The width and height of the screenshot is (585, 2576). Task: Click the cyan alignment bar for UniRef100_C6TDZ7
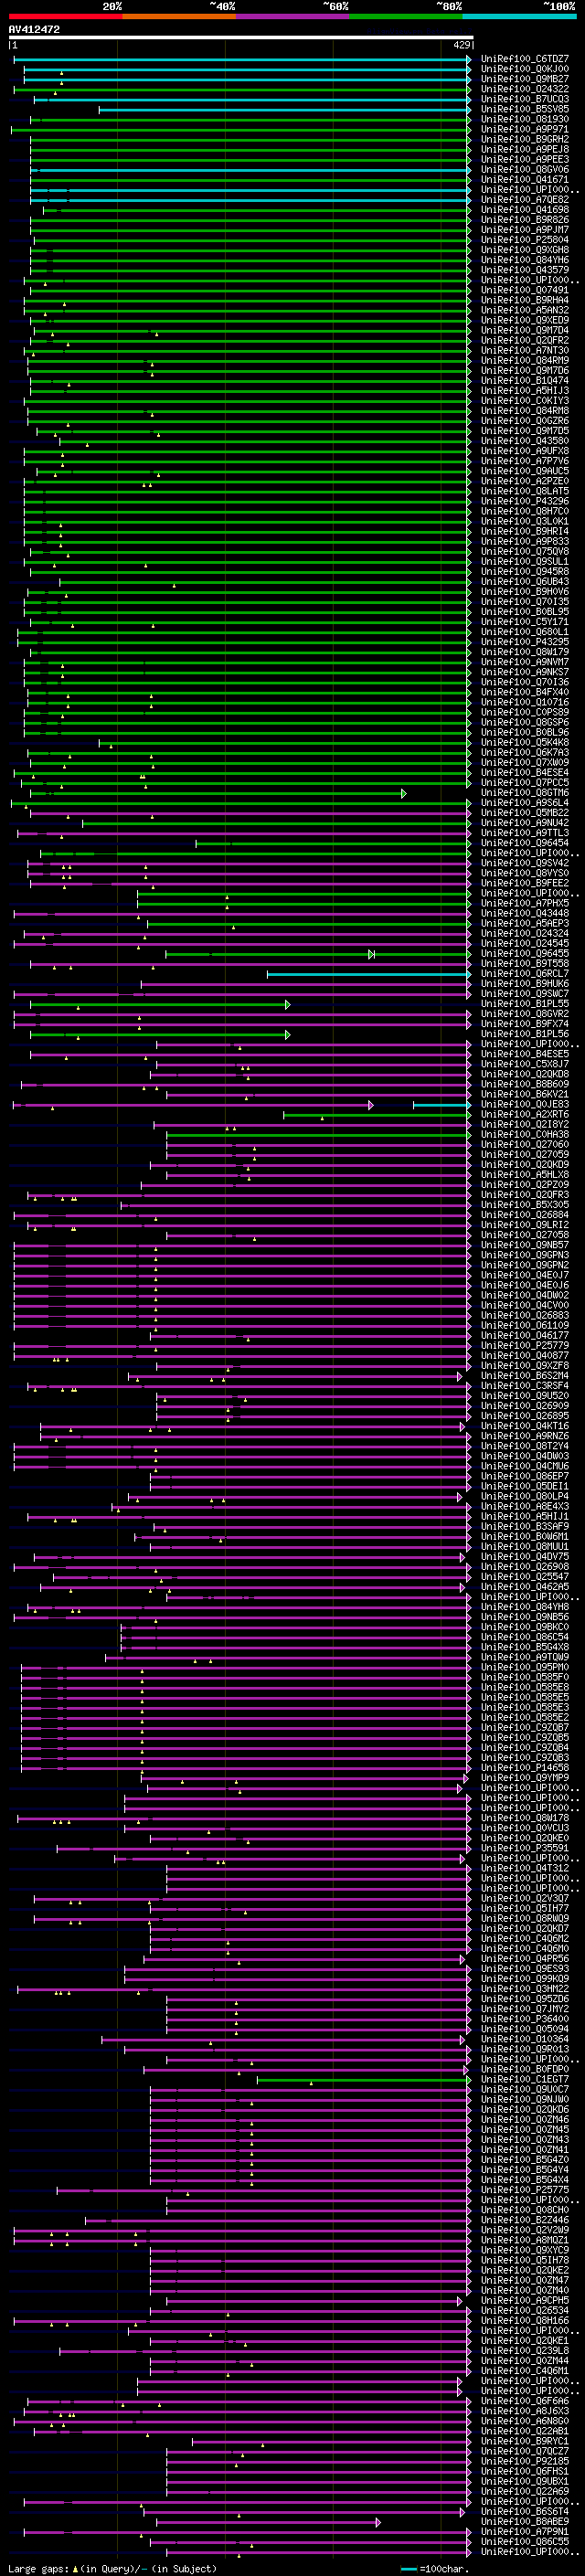coord(242,59)
